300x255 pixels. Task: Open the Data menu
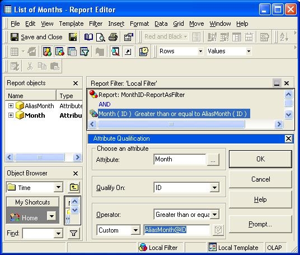(x=161, y=24)
